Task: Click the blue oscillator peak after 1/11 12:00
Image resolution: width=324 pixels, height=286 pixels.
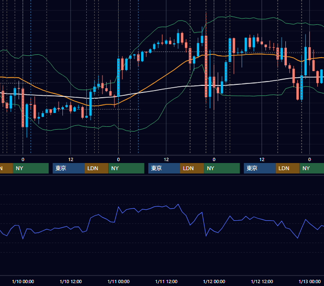Action: (178, 204)
